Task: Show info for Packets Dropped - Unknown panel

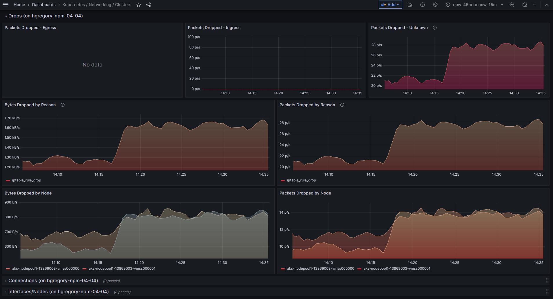Action: (435, 28)
